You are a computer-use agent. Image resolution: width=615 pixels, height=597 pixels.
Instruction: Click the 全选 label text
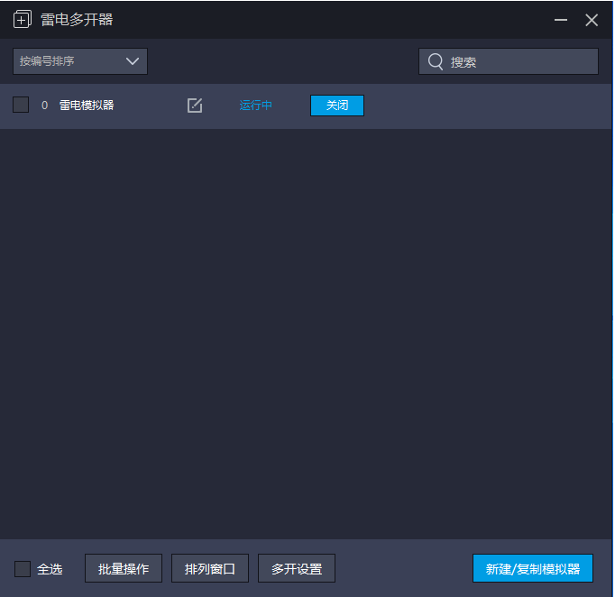(x=50, y=569)
